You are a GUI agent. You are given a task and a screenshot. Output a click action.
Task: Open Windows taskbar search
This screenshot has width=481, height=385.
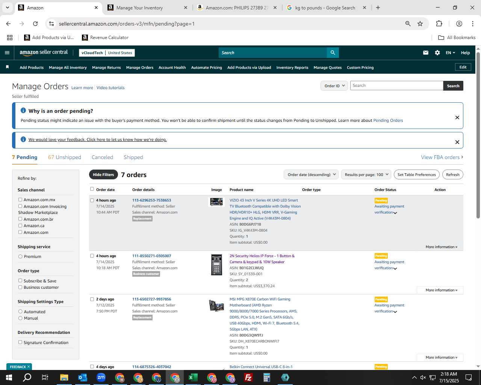coord(27,377)
